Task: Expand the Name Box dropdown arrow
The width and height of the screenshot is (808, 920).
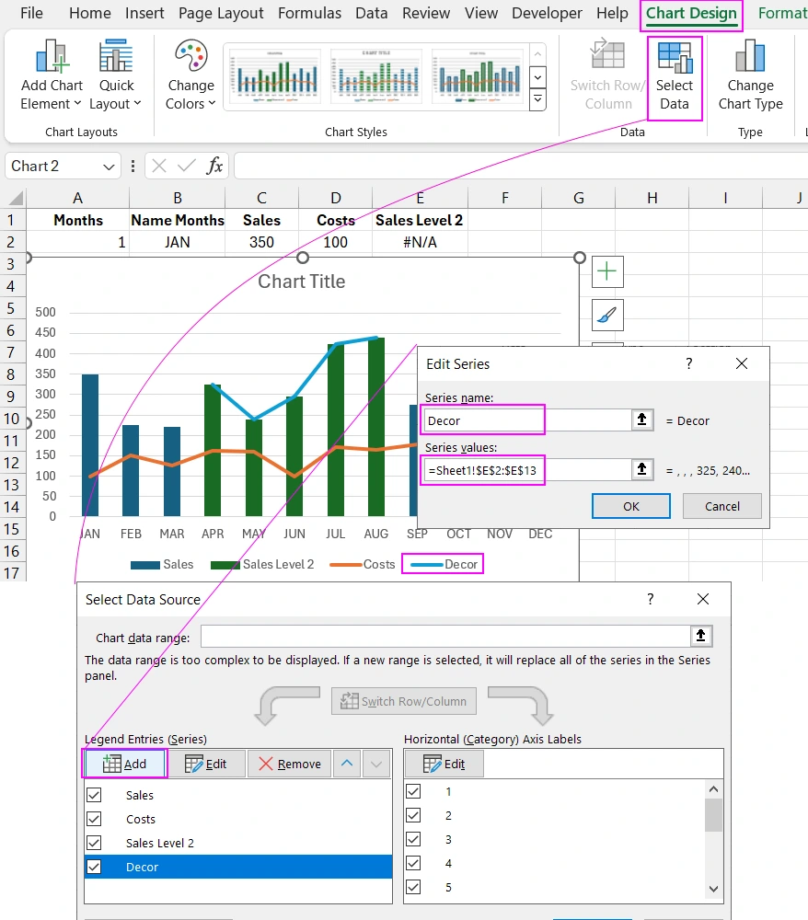Action: coord(110,167)
